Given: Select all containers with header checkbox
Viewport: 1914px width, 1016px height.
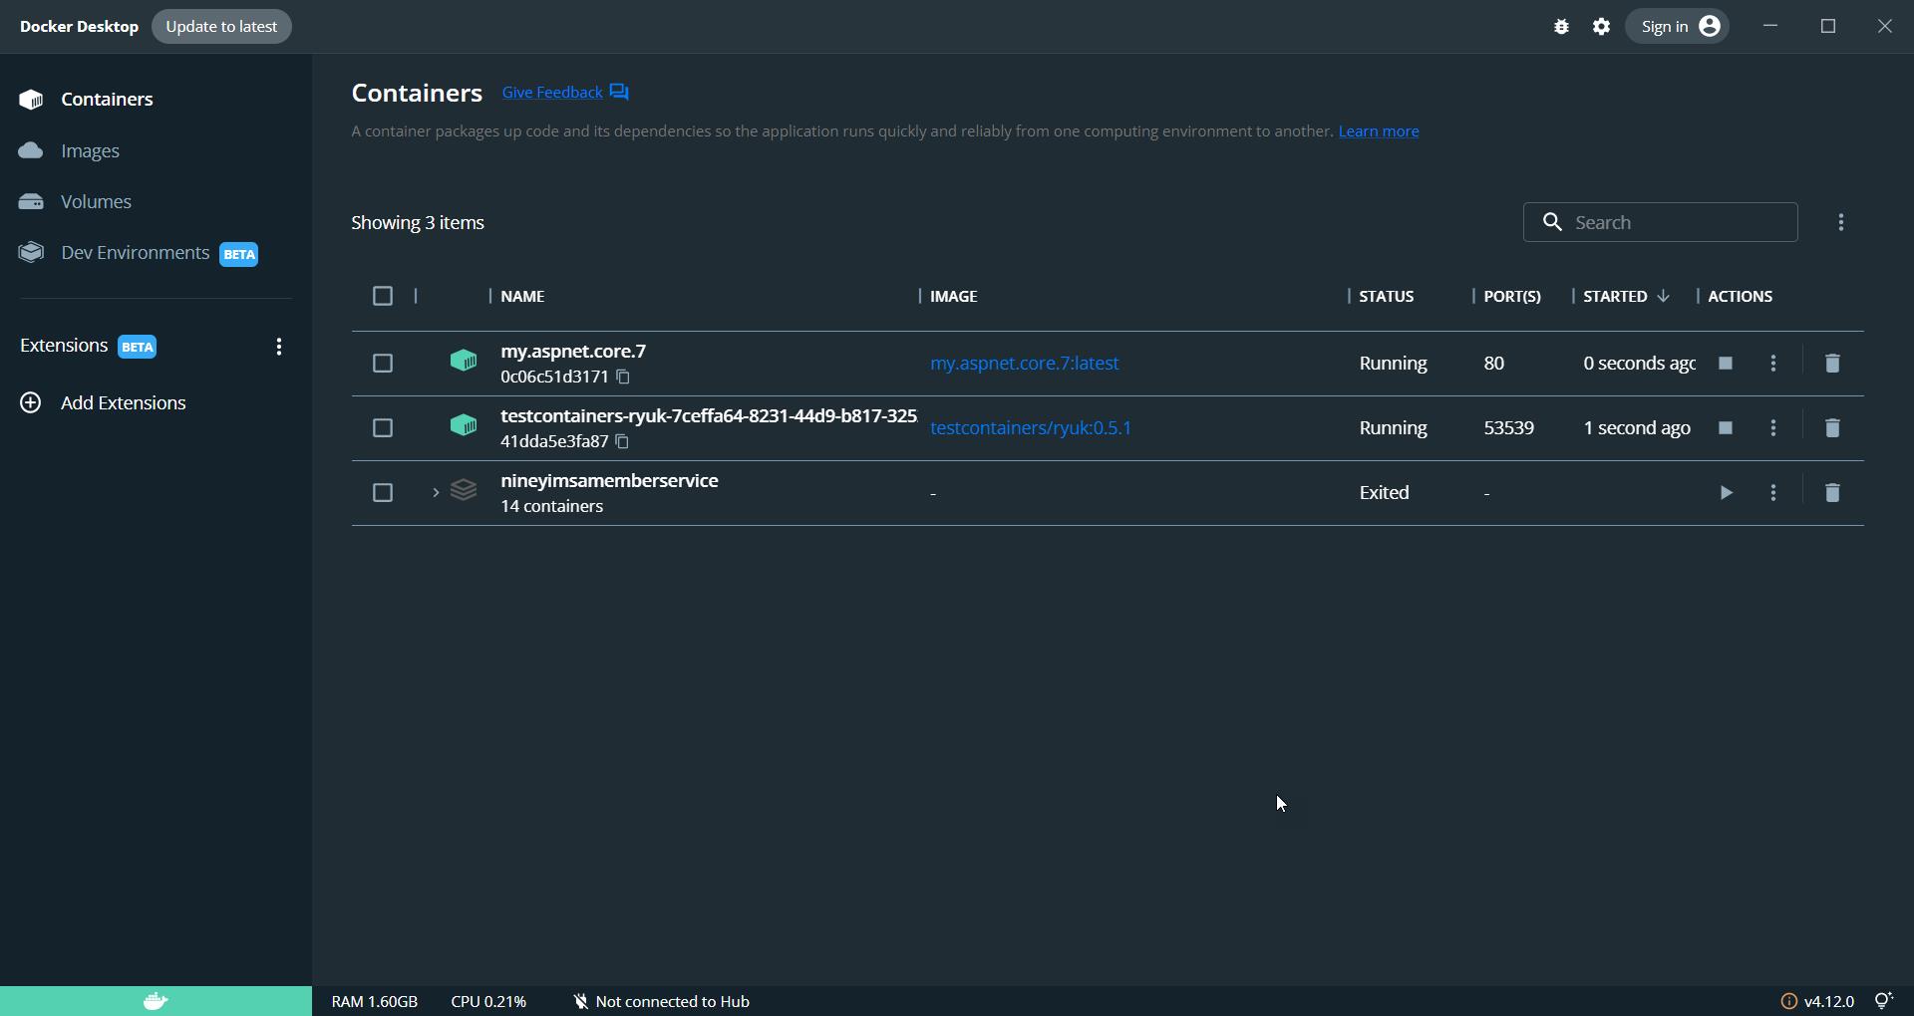Looking at the screenshot, I should (383, 296).
